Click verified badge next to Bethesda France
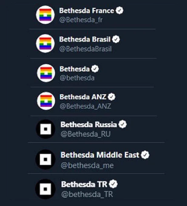Viewport: 187px width, 206px height. [119, 11]
